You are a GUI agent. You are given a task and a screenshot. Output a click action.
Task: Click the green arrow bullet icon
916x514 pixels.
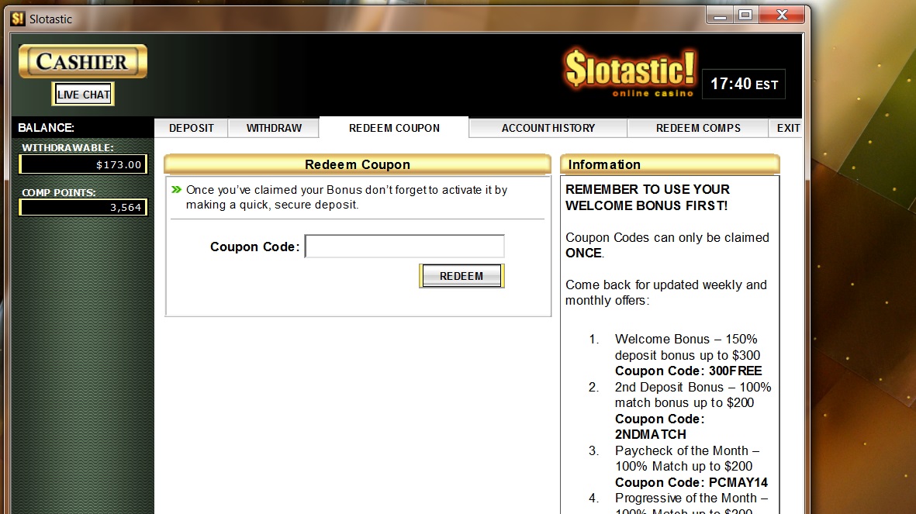[176, 189]
